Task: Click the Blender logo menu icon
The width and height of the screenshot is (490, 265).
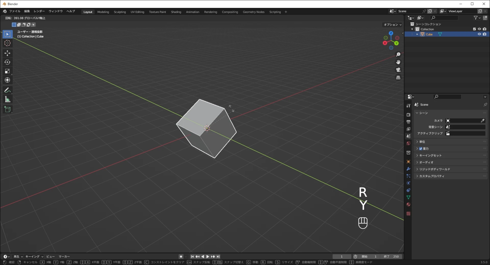Action: click(x=5, y=11)
